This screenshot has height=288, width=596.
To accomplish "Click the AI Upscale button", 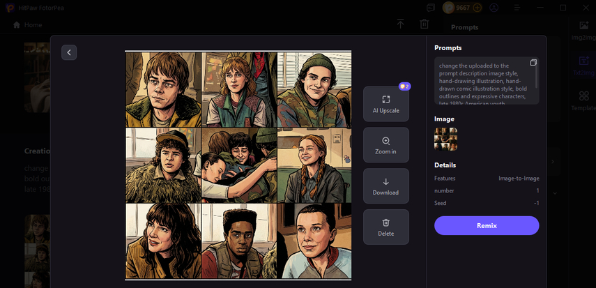I will click(385, 104).
